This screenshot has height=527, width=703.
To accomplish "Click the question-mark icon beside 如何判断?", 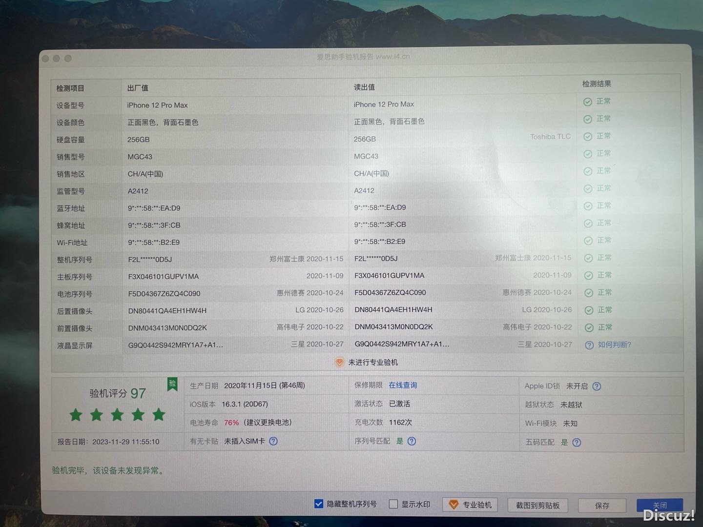I will point(589,345).
